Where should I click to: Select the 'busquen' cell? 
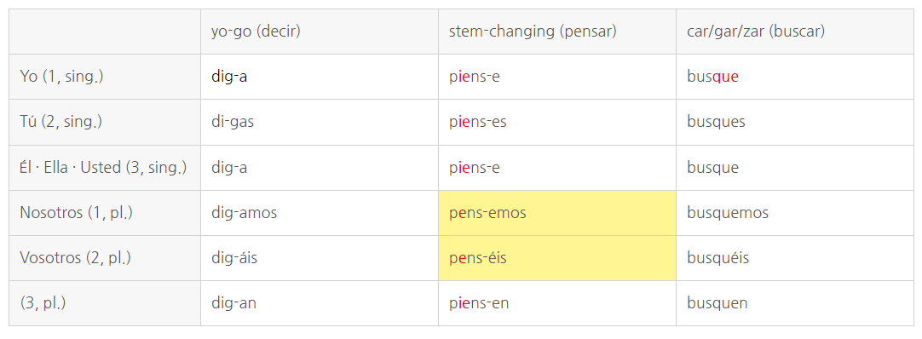point(795,303)
